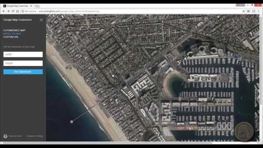This screenshot has height=148, width=263.
Task: Click the scroll up arrow of the right scrollbar
Action: [x=261, y=16]
